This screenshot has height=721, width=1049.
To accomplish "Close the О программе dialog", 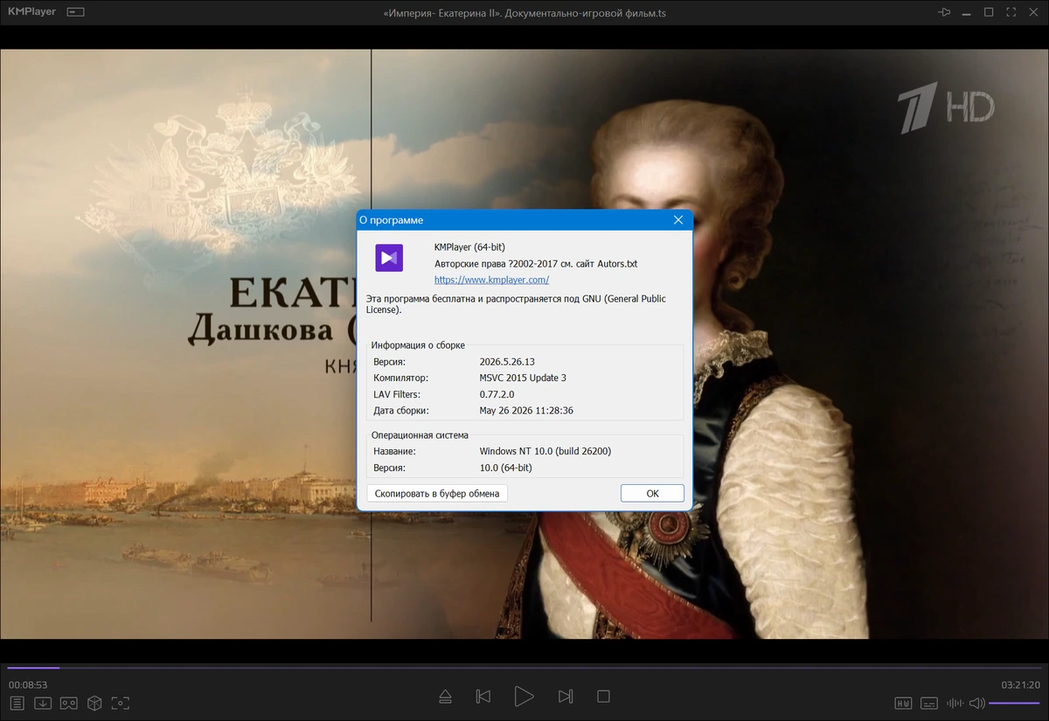I will [678, 220].
